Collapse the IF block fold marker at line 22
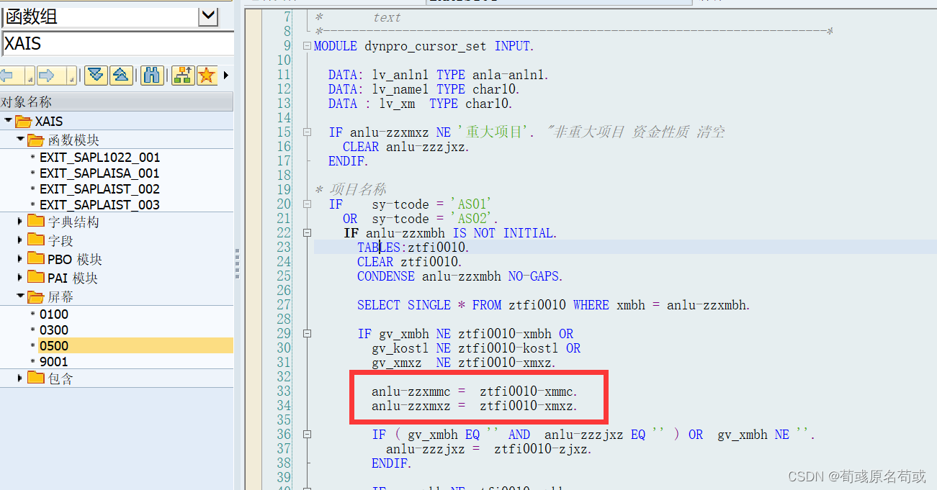The width and height of the screenshot is (937, 490). (x=308, y=233)
